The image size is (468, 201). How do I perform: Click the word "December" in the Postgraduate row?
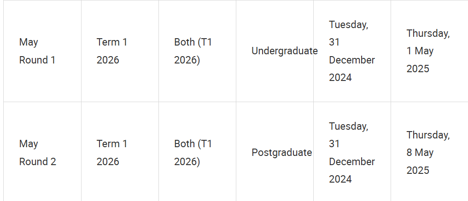tap(352, 161)
